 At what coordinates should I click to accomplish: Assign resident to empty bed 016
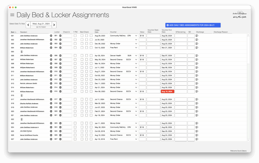(x=22, y=95)
